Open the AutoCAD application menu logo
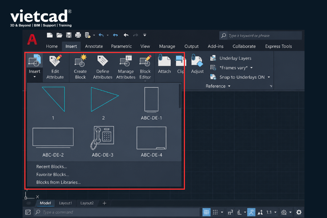The width and height of the screenshot is (327, 218). (32, 39)
